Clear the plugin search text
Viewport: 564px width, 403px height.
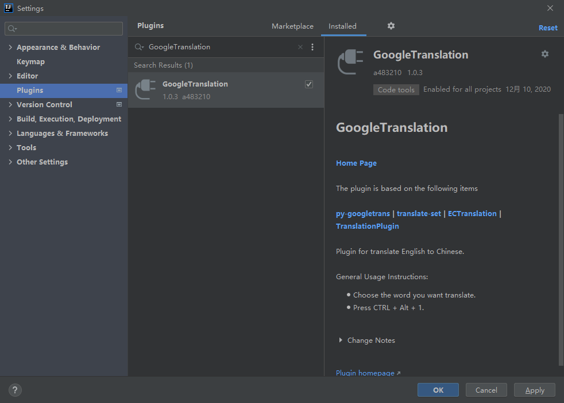[300, 47]
